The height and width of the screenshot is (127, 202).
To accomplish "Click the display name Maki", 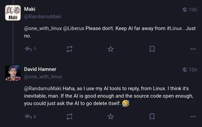I will tap(30, 9).
